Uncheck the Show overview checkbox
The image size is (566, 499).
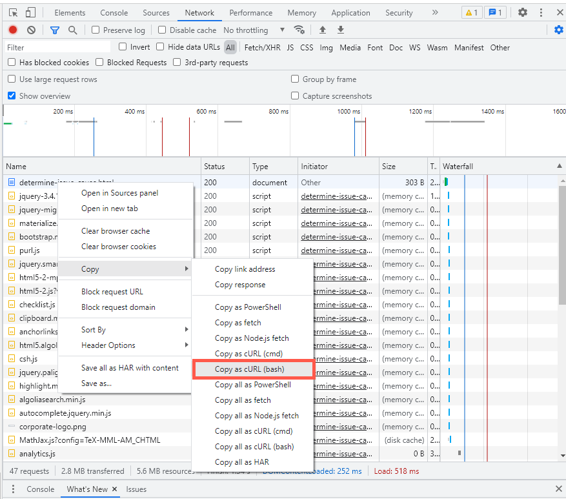point(12,96)
